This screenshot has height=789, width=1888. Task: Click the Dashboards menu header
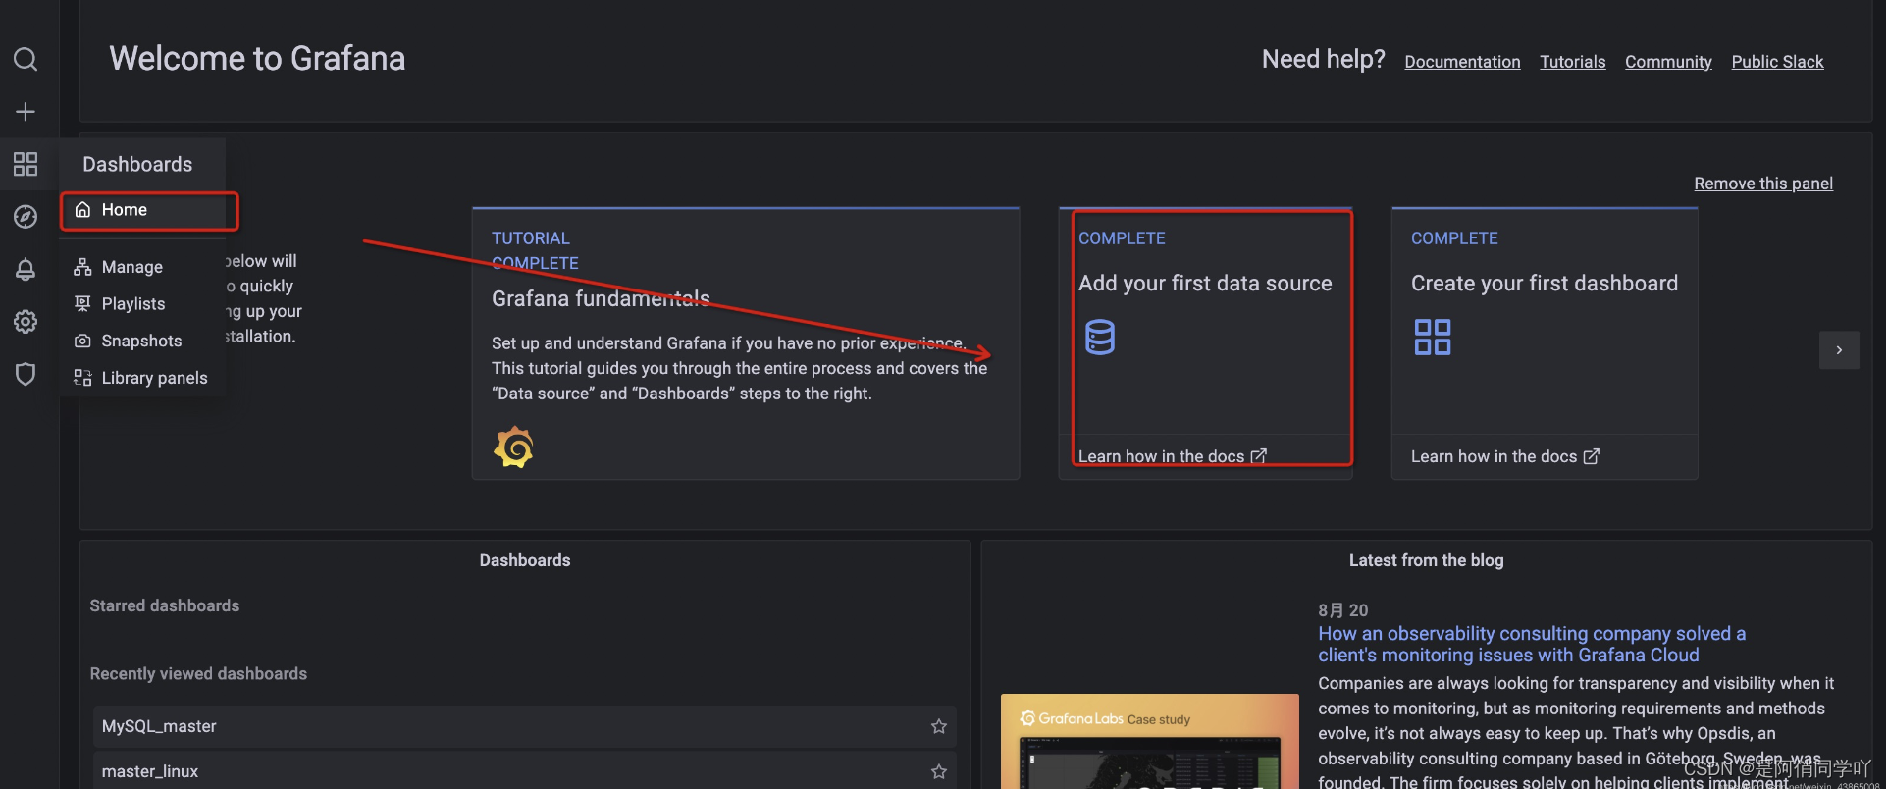pyautogui.click(x=137, y=164)
